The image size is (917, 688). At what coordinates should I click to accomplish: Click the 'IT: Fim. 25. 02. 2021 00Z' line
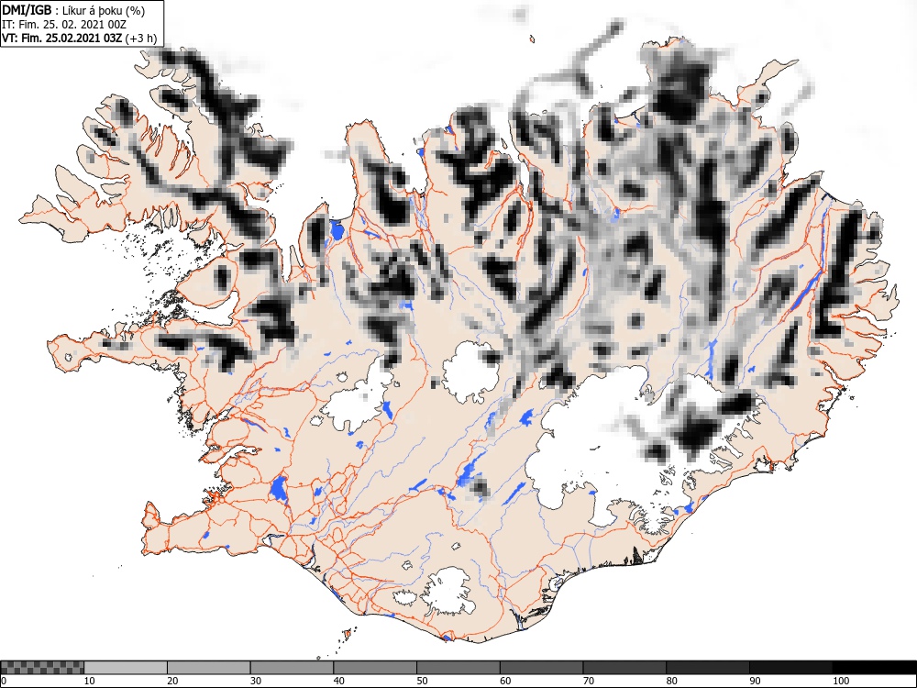(x=64, y=25)
